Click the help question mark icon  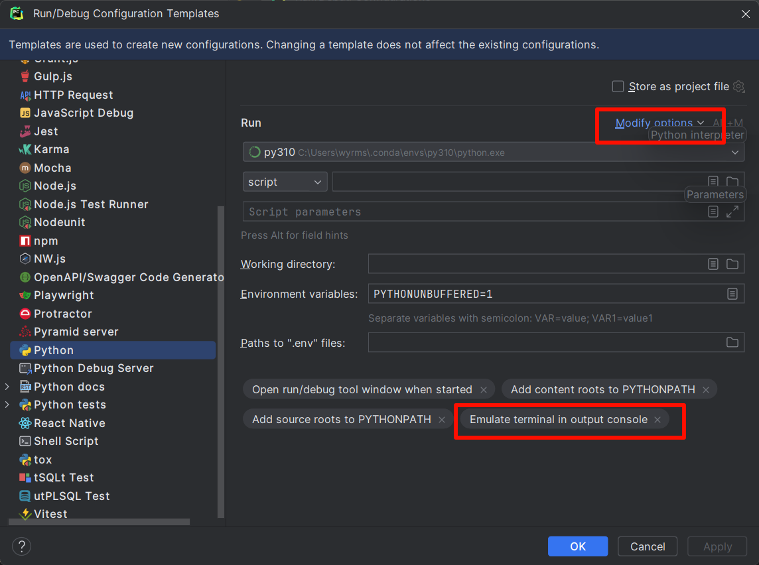pyautogui.click(x=22, y=546)
